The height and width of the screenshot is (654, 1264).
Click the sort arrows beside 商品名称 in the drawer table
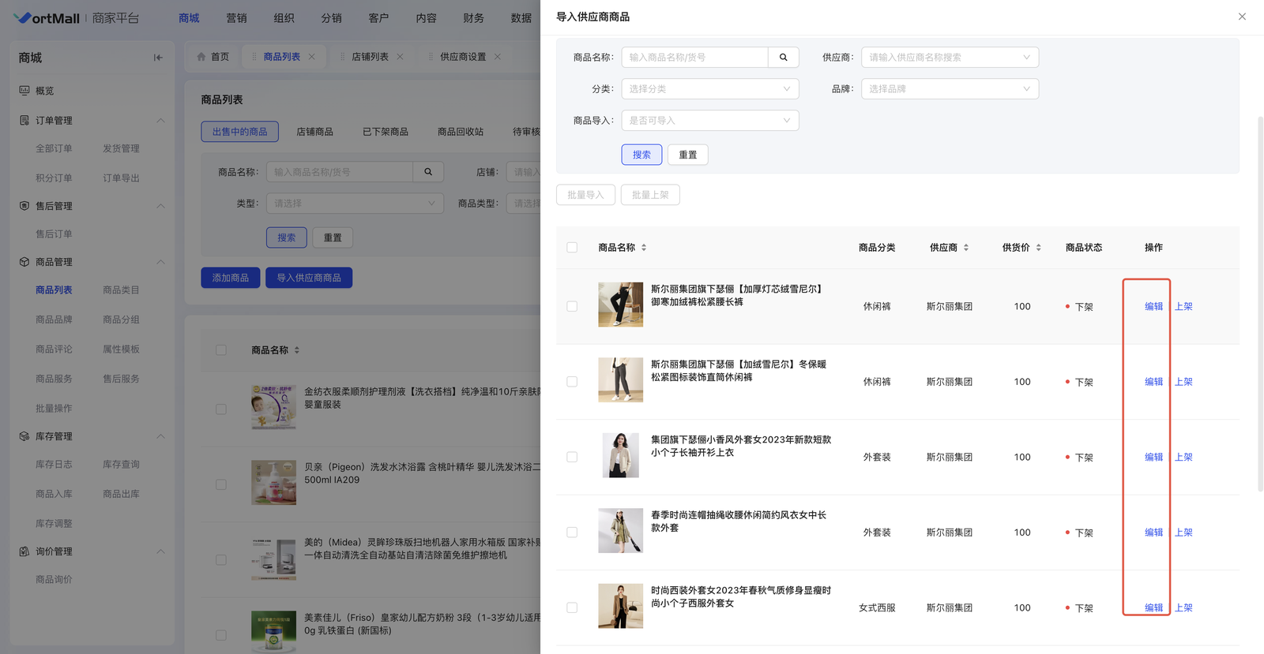tap(644, 248)
